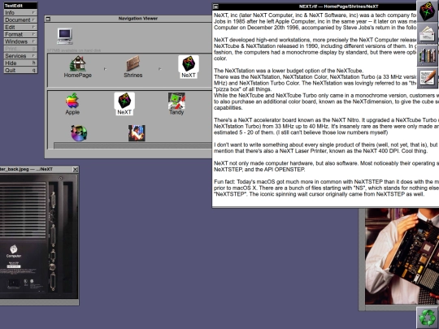Miniaturize the NEXT.rtf document window
The height and width of the screenshot is (329, 439).
(215, 6)
